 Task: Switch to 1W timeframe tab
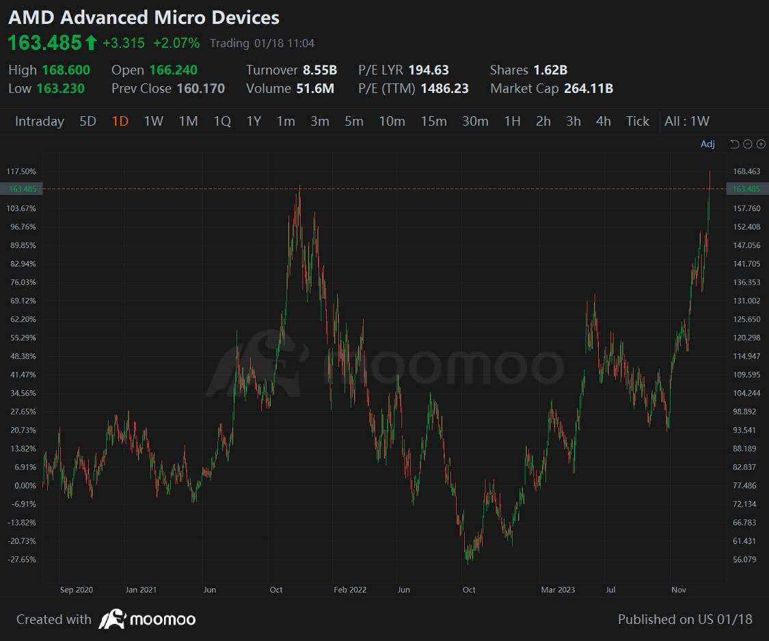(154, 121)
